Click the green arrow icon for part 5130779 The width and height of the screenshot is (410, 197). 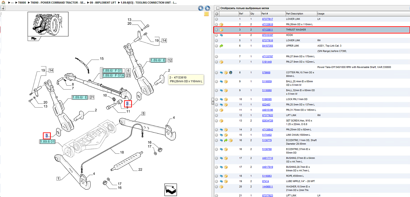coord(226,140)
